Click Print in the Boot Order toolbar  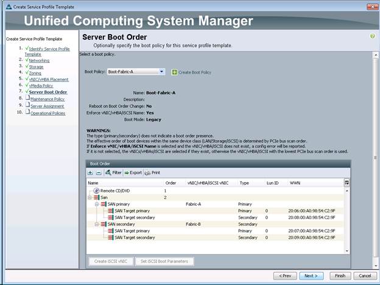(x=152, y=172)
